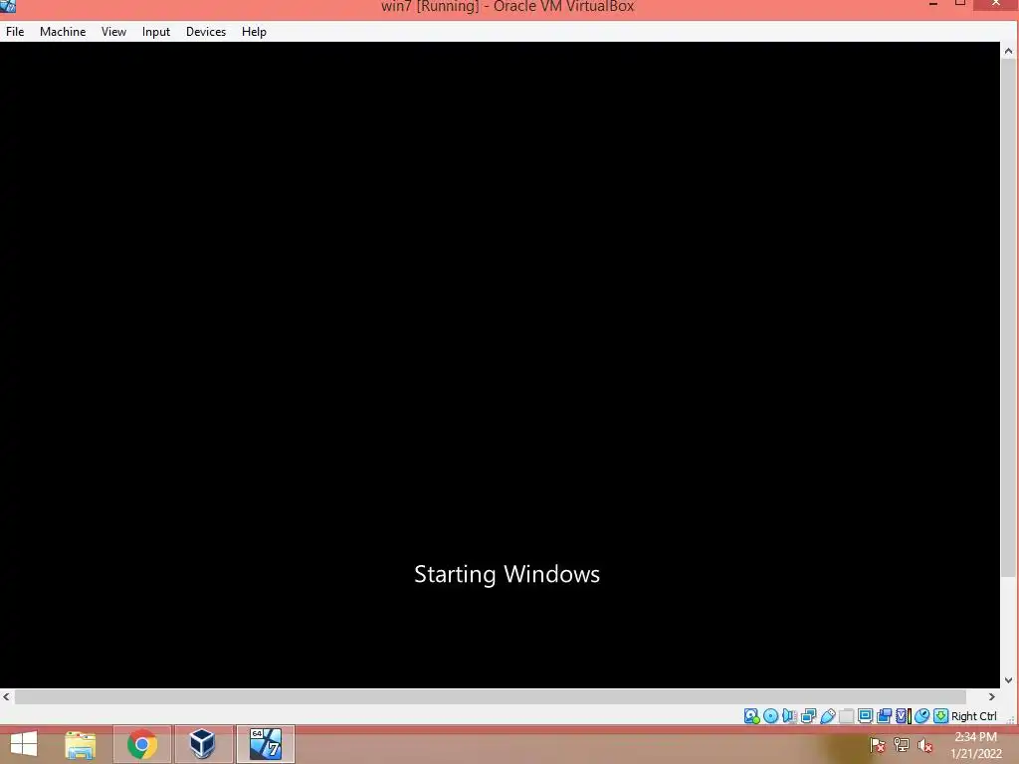Open the Input menu
The image size is (1019, 764).
tap(156, 31)
